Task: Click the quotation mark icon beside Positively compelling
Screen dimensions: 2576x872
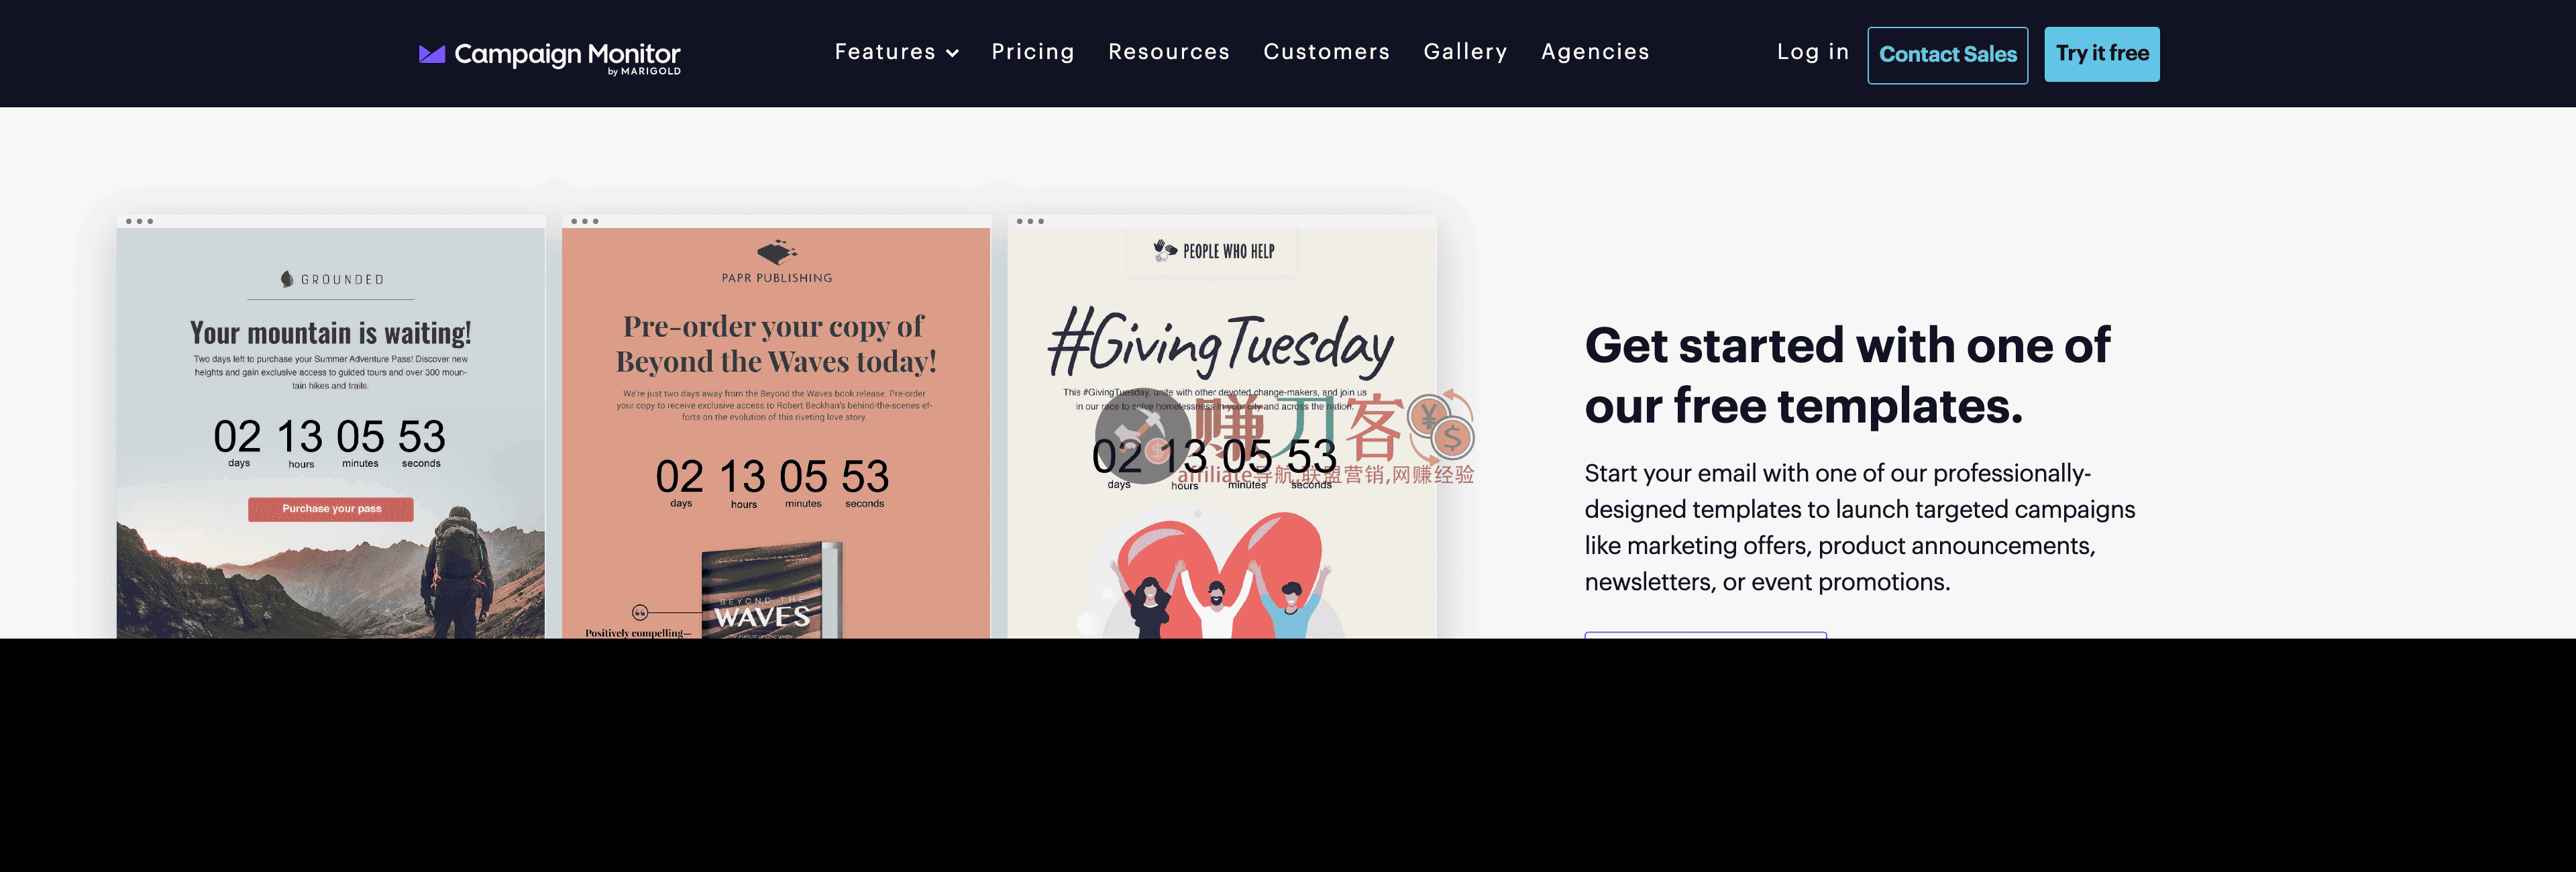Action: pos(640,612)
